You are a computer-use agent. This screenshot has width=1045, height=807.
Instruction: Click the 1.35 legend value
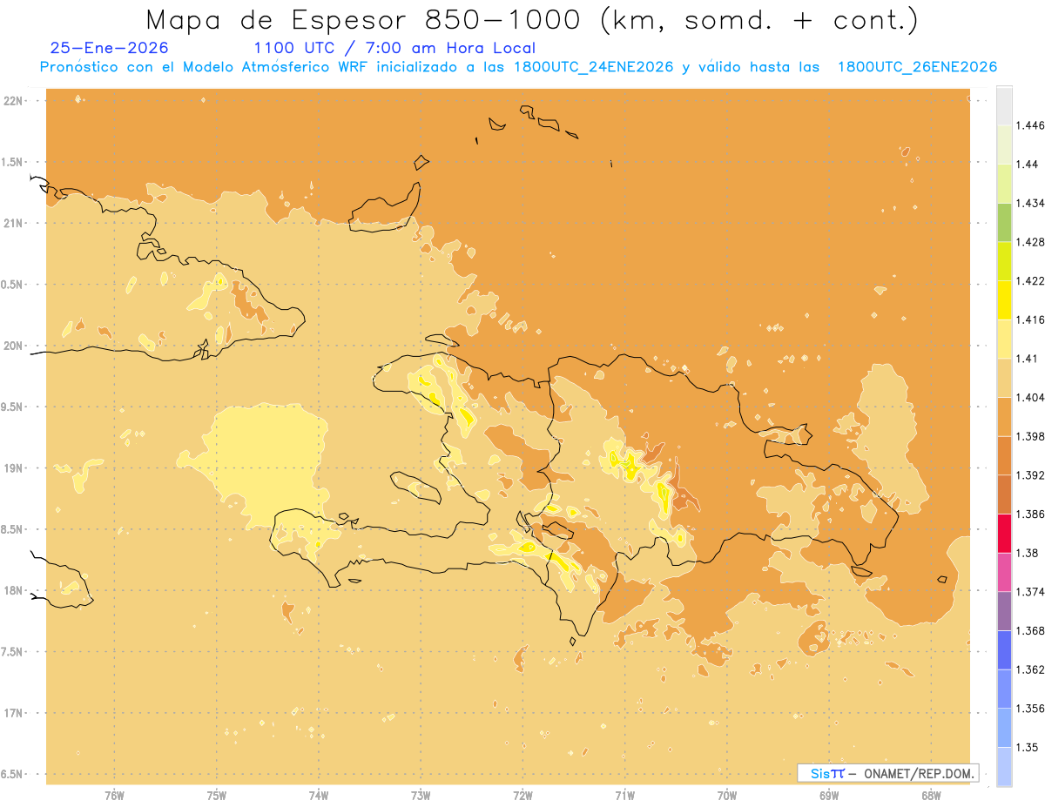(1028, 748)
